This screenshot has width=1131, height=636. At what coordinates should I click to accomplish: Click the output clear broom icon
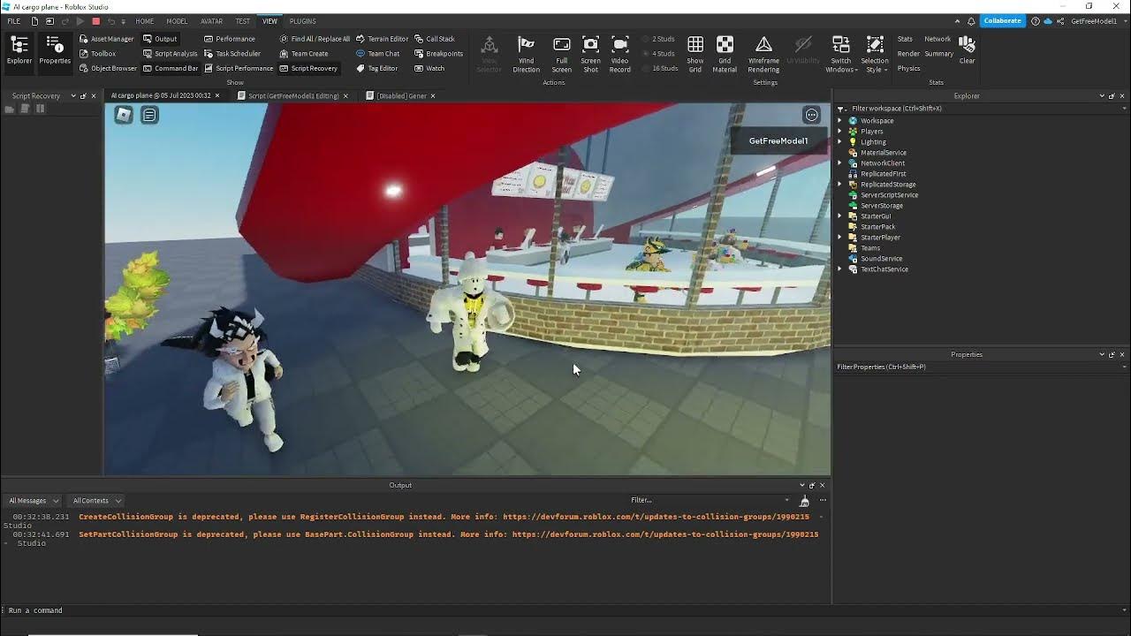tap(804, 501)
